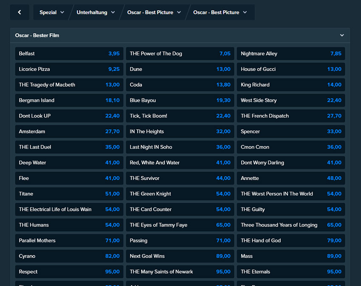Pick THE Worst Person IN The World
Viewport: 361px width, 286px height.
(x=291, y=194)
